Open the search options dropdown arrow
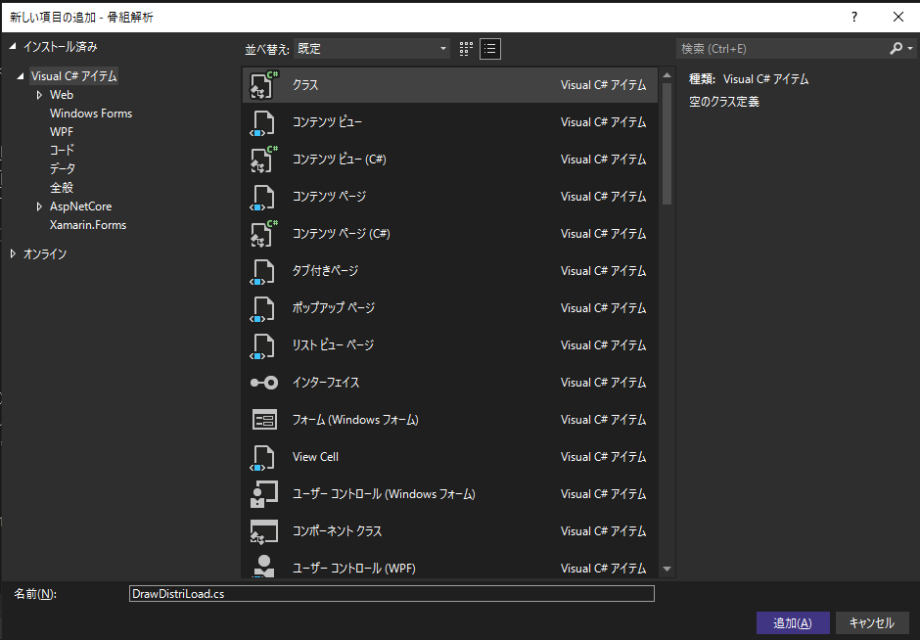 click(910, 49)
